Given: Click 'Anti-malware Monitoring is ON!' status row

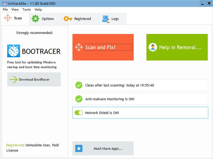Looking at the screenshot, I should (140, 99).
